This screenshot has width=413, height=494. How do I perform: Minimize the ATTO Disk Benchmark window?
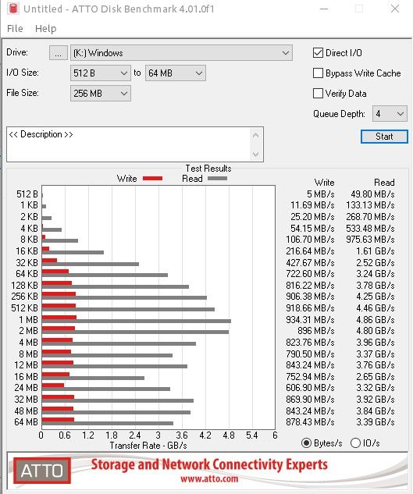[x=324, y=9]
